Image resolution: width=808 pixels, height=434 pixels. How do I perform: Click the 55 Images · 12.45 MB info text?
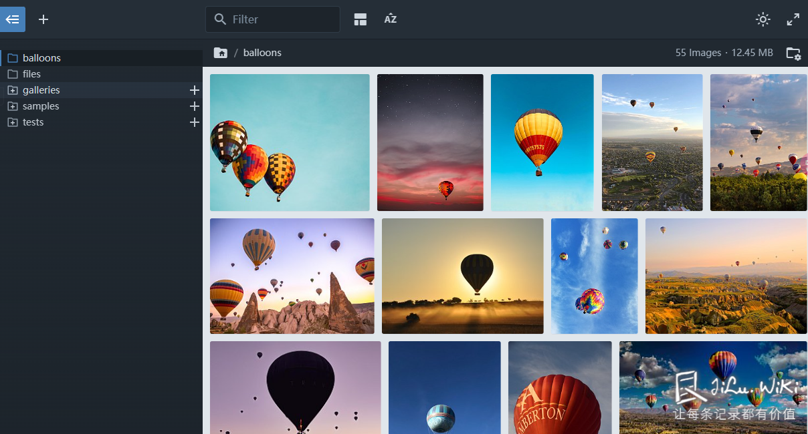724,53
